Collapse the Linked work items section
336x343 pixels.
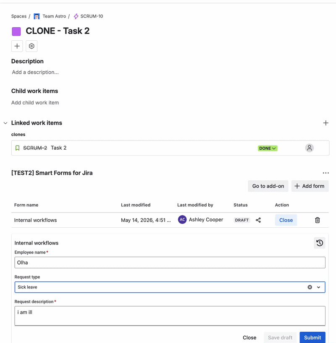[5, 123]
